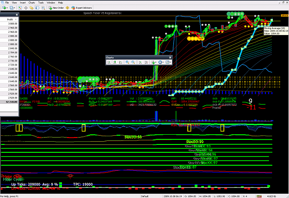Select the 2 784.00 profit row
The height and width of the screenshot is (198, 289).
coord(9,53)
